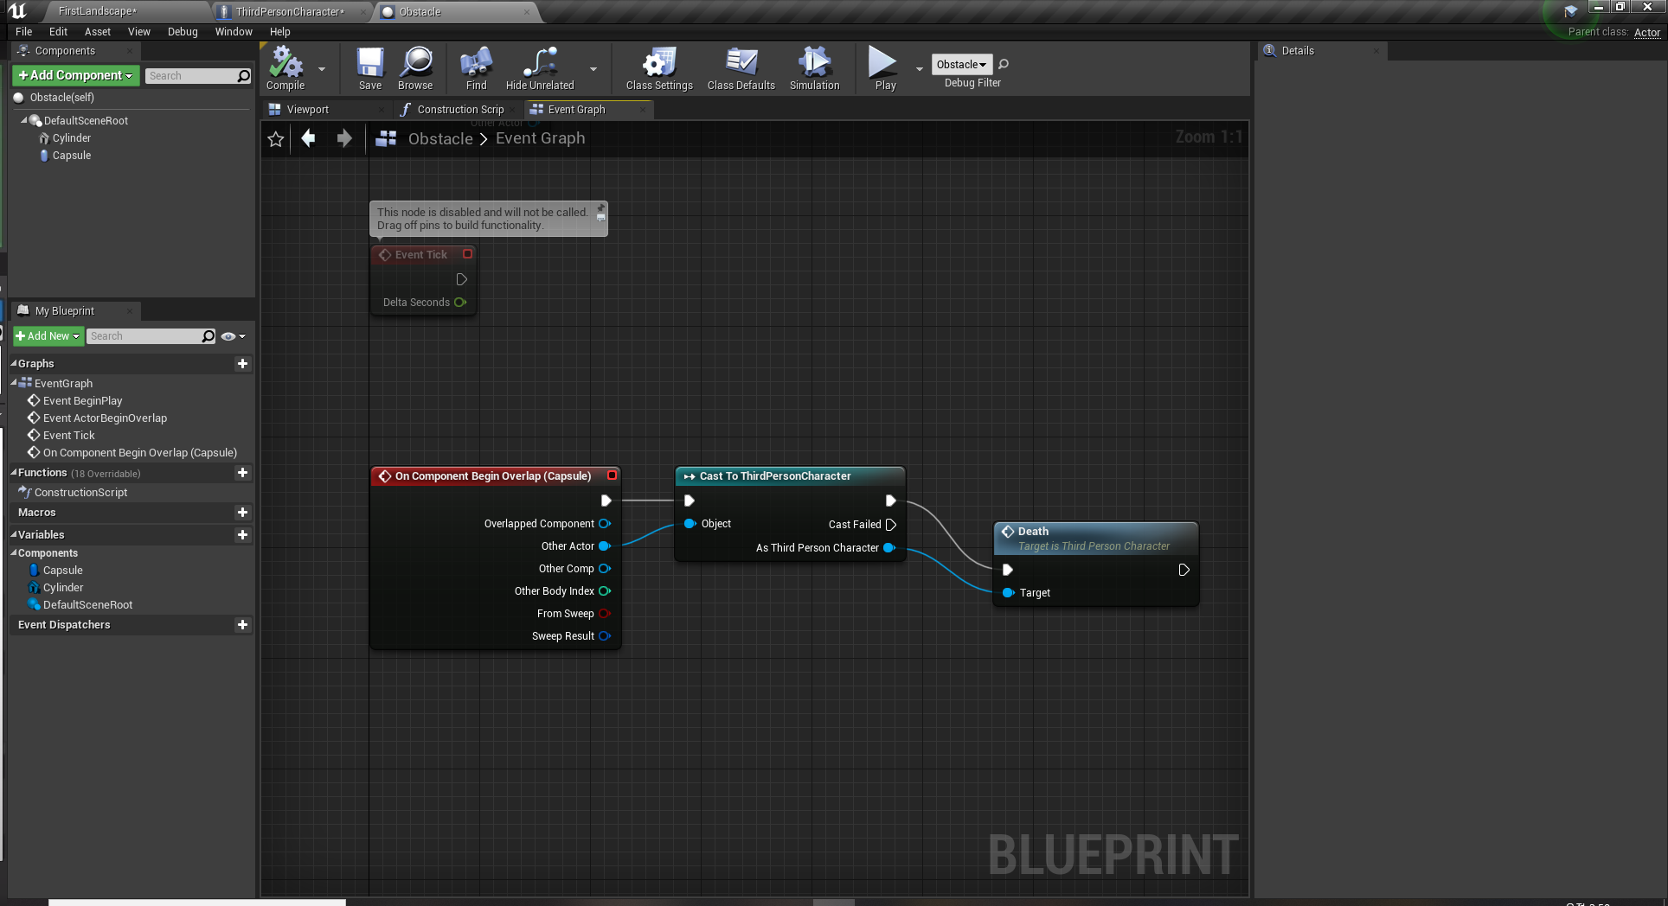
Task: Click the Components search magnifier icon
Action: point(244,76)
